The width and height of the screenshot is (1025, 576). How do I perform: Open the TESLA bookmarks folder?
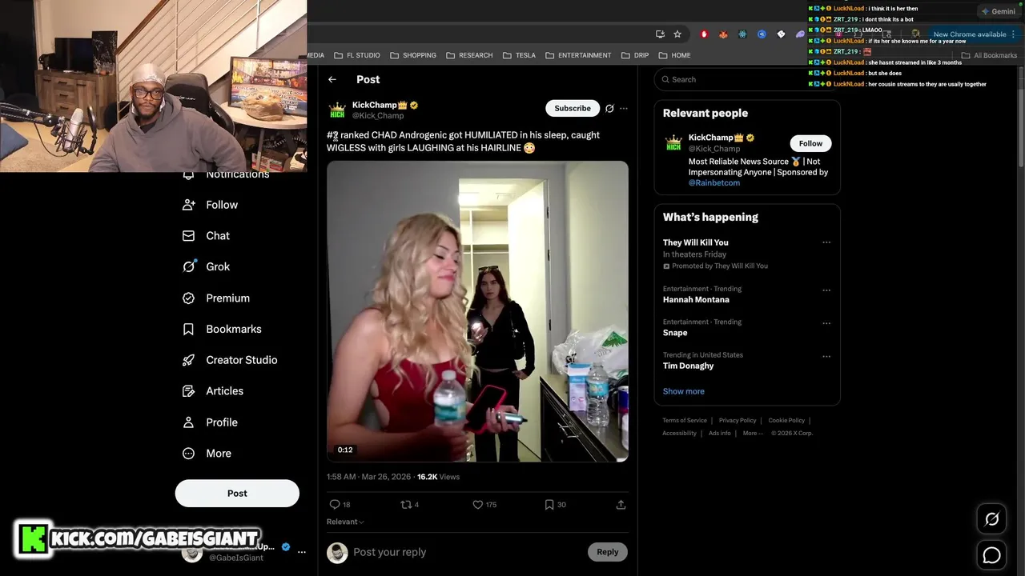point(520,55)
